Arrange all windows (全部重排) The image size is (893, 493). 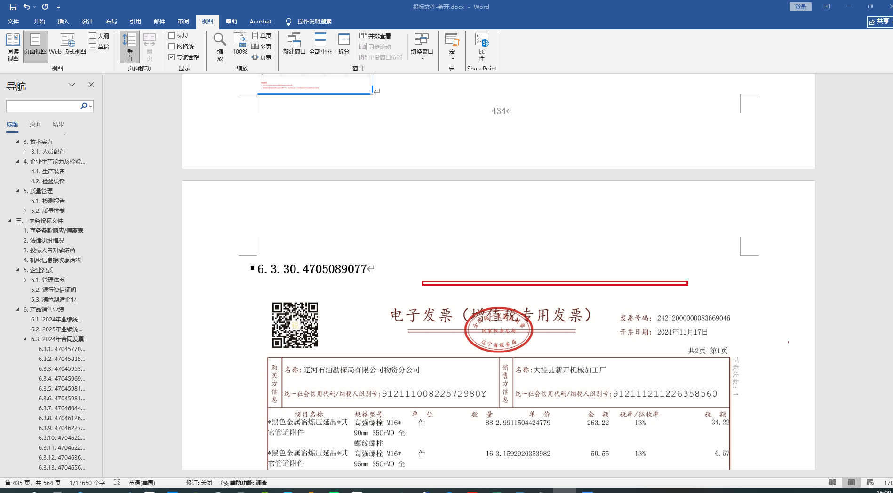pyautogui.click(x=320, y=44)
